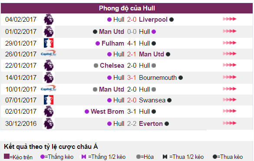Click the 3-1 score against Bournemouth
254x161 pixels.
(132, 78)
